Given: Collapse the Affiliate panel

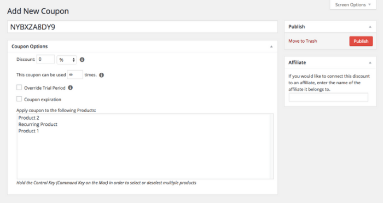Looking at the screenshot, I should (370, 62).
